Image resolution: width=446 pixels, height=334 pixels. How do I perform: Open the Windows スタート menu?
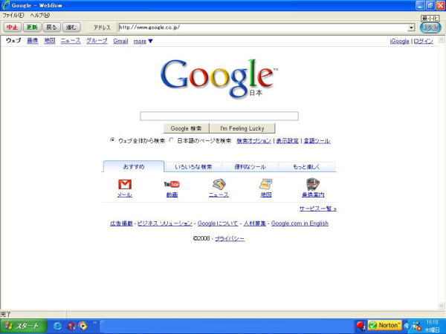[x=24, y=326]
